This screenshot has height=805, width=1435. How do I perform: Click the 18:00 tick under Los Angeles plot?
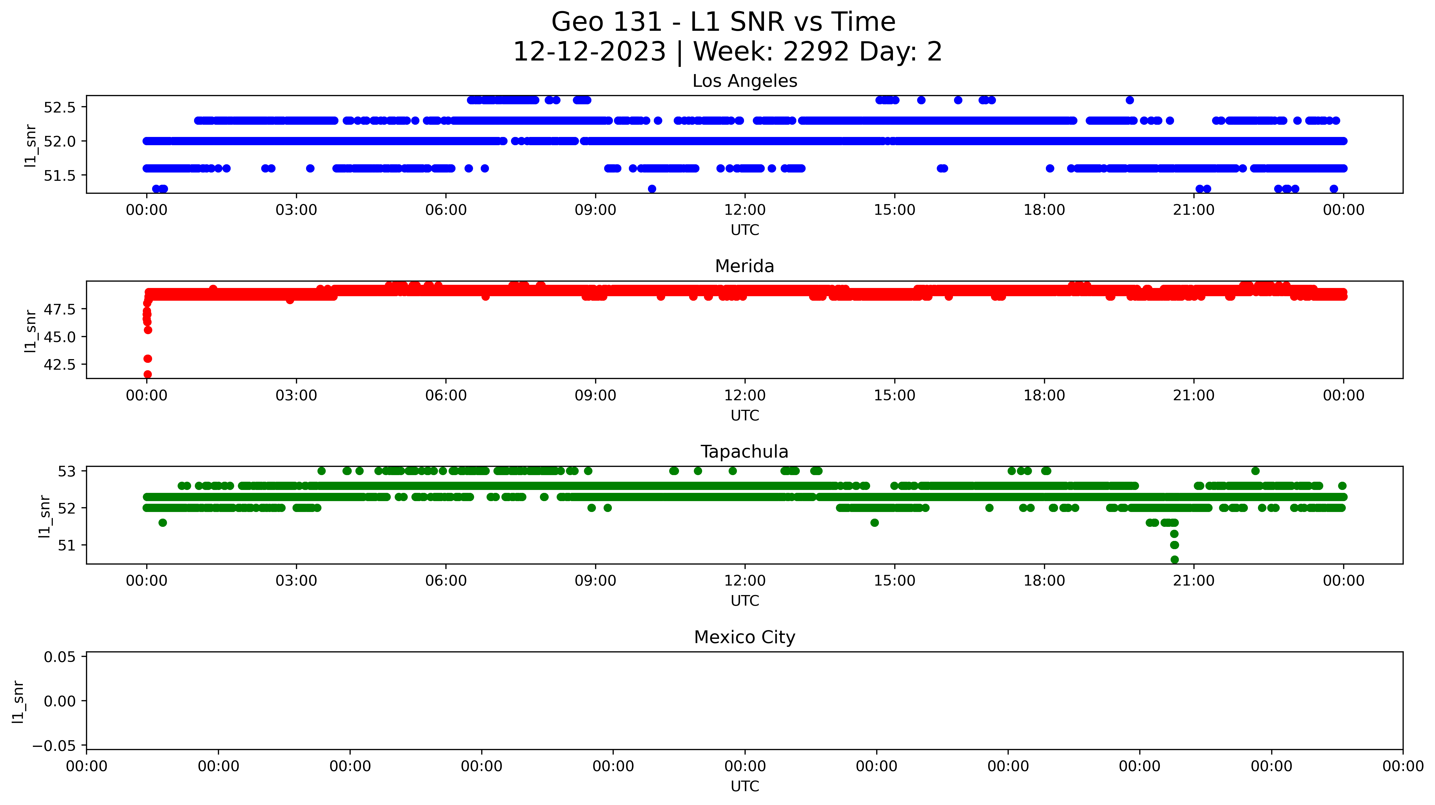tap(1044, 210)
